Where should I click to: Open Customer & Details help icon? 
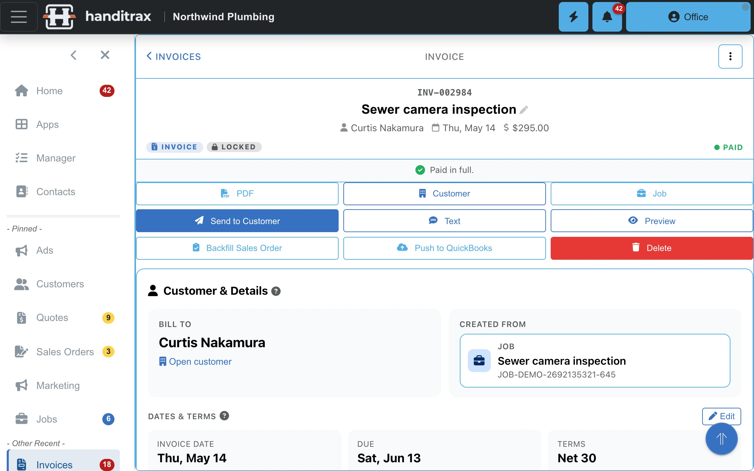click(x=276, y=291)
